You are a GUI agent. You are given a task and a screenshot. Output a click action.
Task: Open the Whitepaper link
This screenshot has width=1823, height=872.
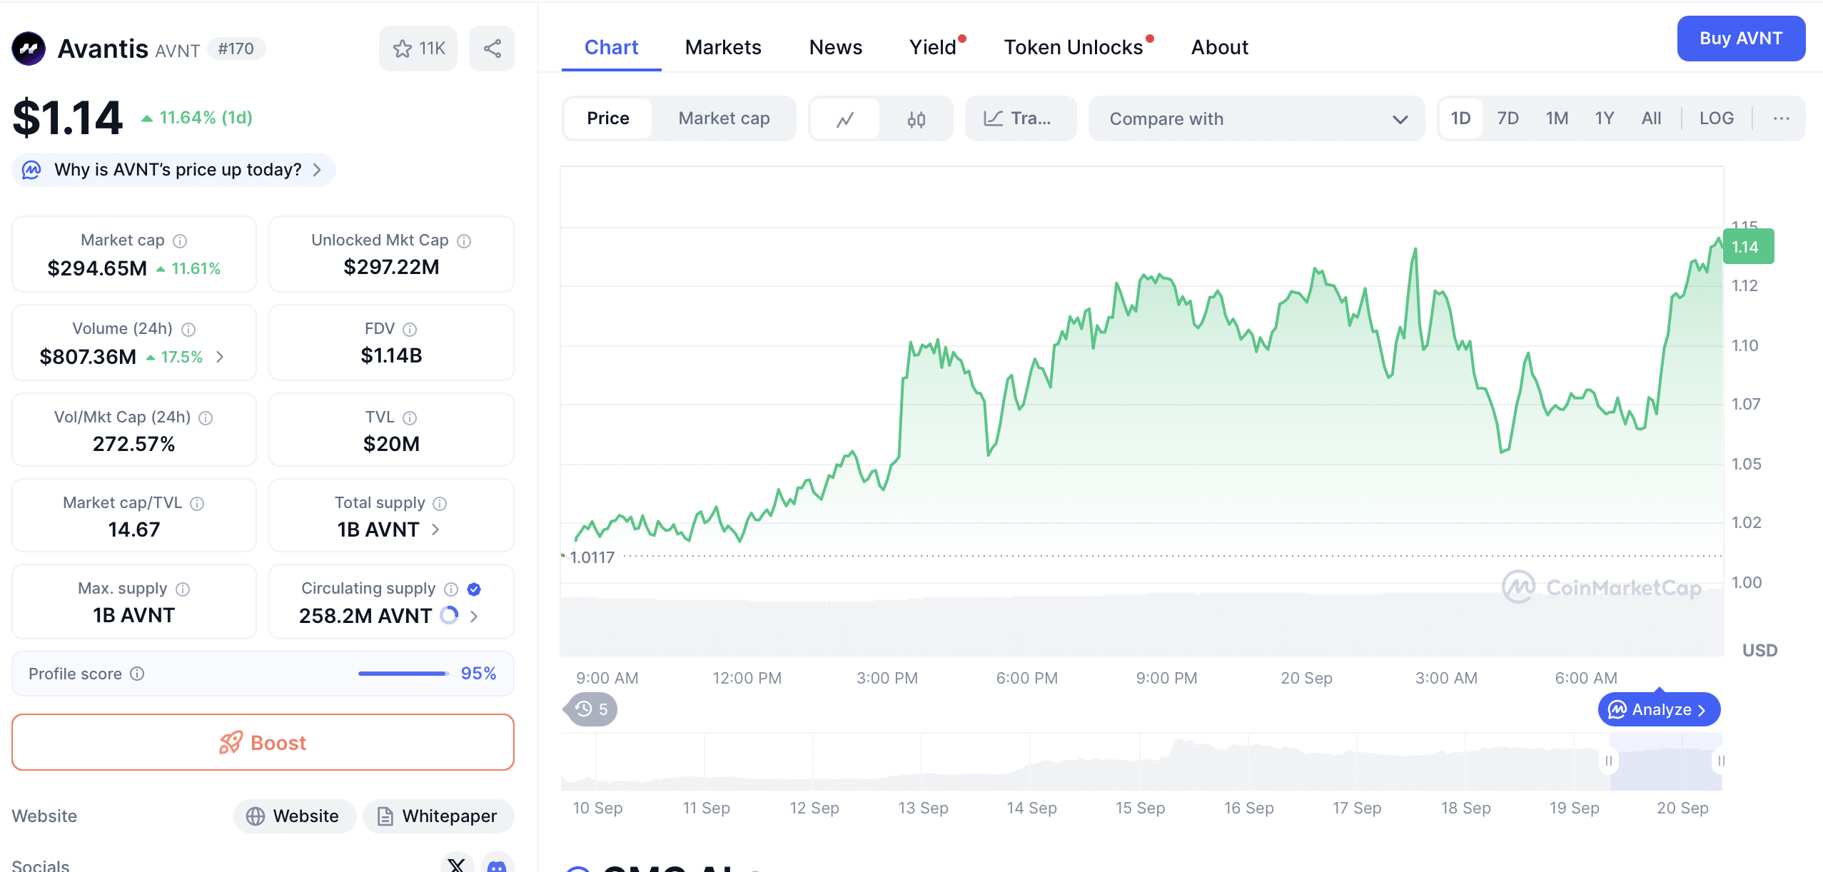[x=438, y=816]
